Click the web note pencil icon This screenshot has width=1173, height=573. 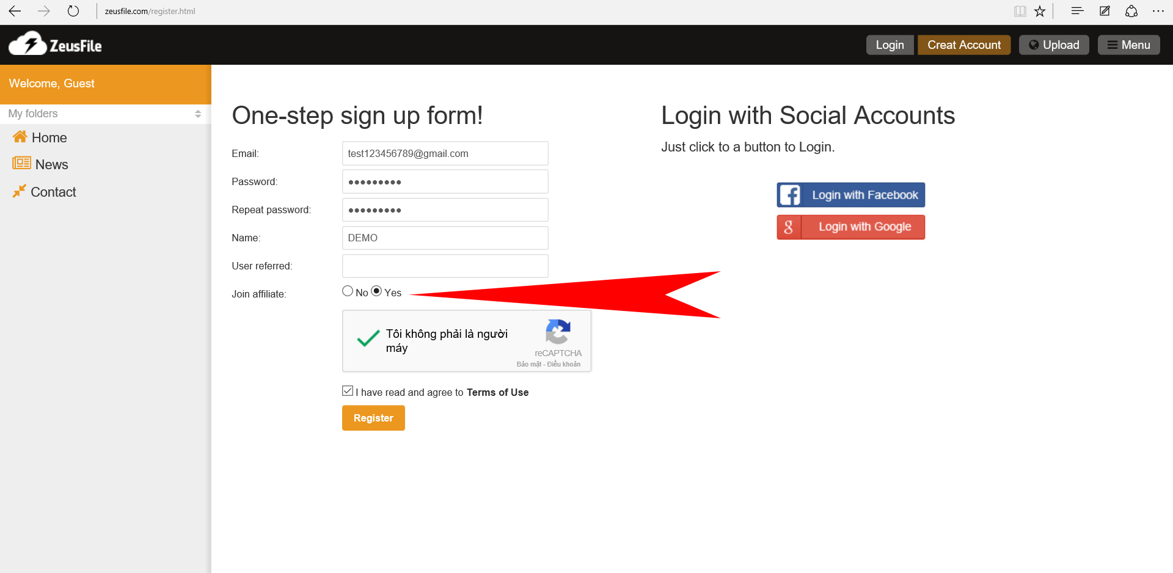(x=1105, y=11)
